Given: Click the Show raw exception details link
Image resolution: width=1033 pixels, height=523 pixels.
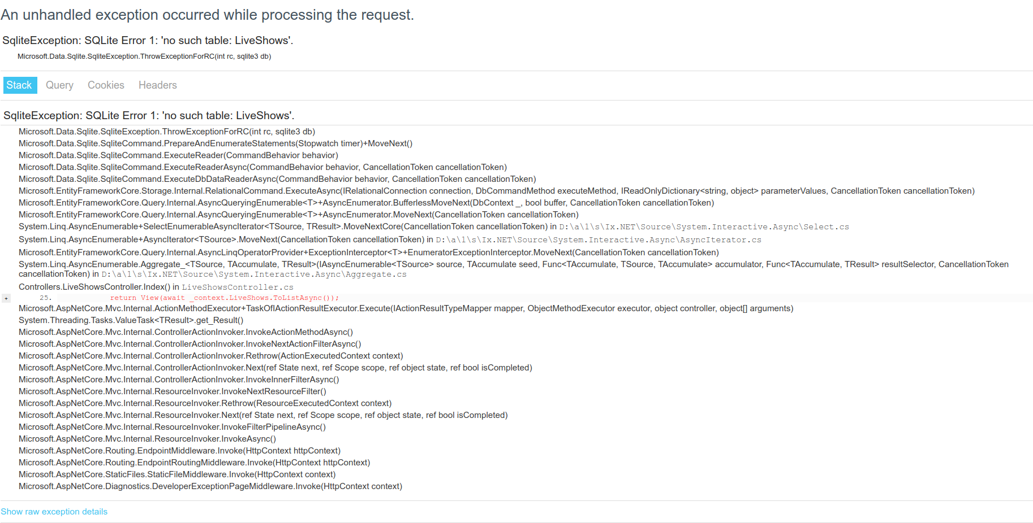Looking at the screenshot, I should (54, 512).
